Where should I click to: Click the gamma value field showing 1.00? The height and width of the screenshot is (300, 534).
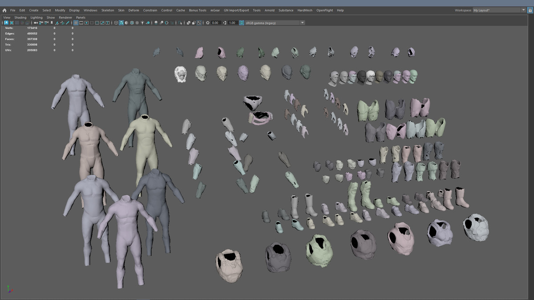point(232,23)
